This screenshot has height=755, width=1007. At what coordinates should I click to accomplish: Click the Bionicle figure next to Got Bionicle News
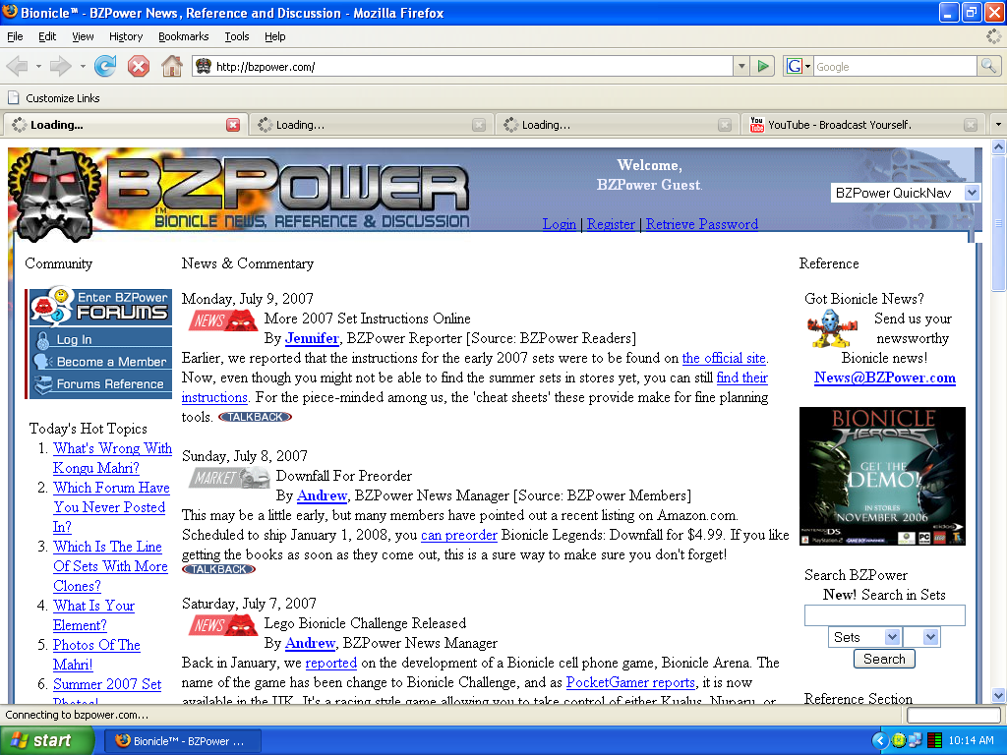[832, 328]
